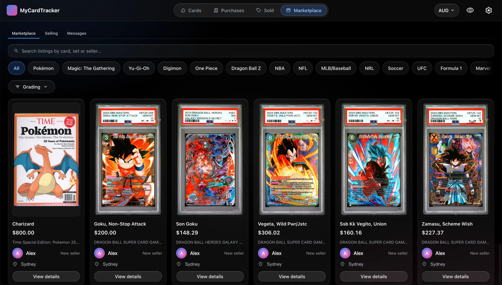Click the magnifier icon in search bar
The width and height of the screenshot is (502, 285).
[16, 51]
